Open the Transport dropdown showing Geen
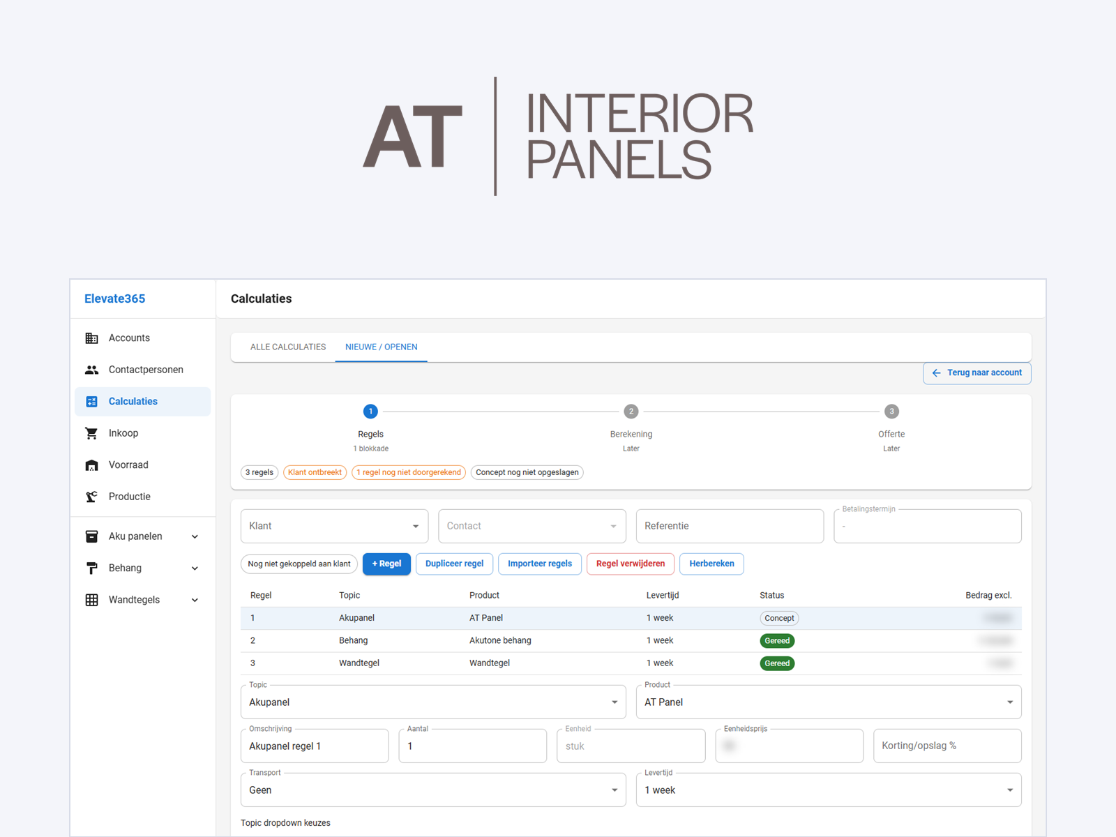This screenshot has height=837, width=1116. coord(433,790)
